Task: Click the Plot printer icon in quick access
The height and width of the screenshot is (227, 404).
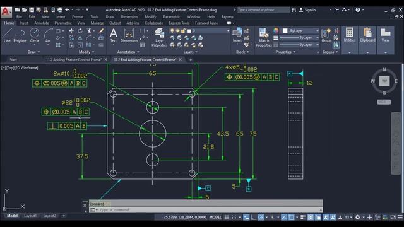Action: [x=60, y=10]
